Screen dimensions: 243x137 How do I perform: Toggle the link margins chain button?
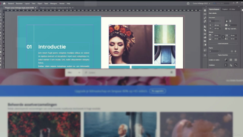223,37
